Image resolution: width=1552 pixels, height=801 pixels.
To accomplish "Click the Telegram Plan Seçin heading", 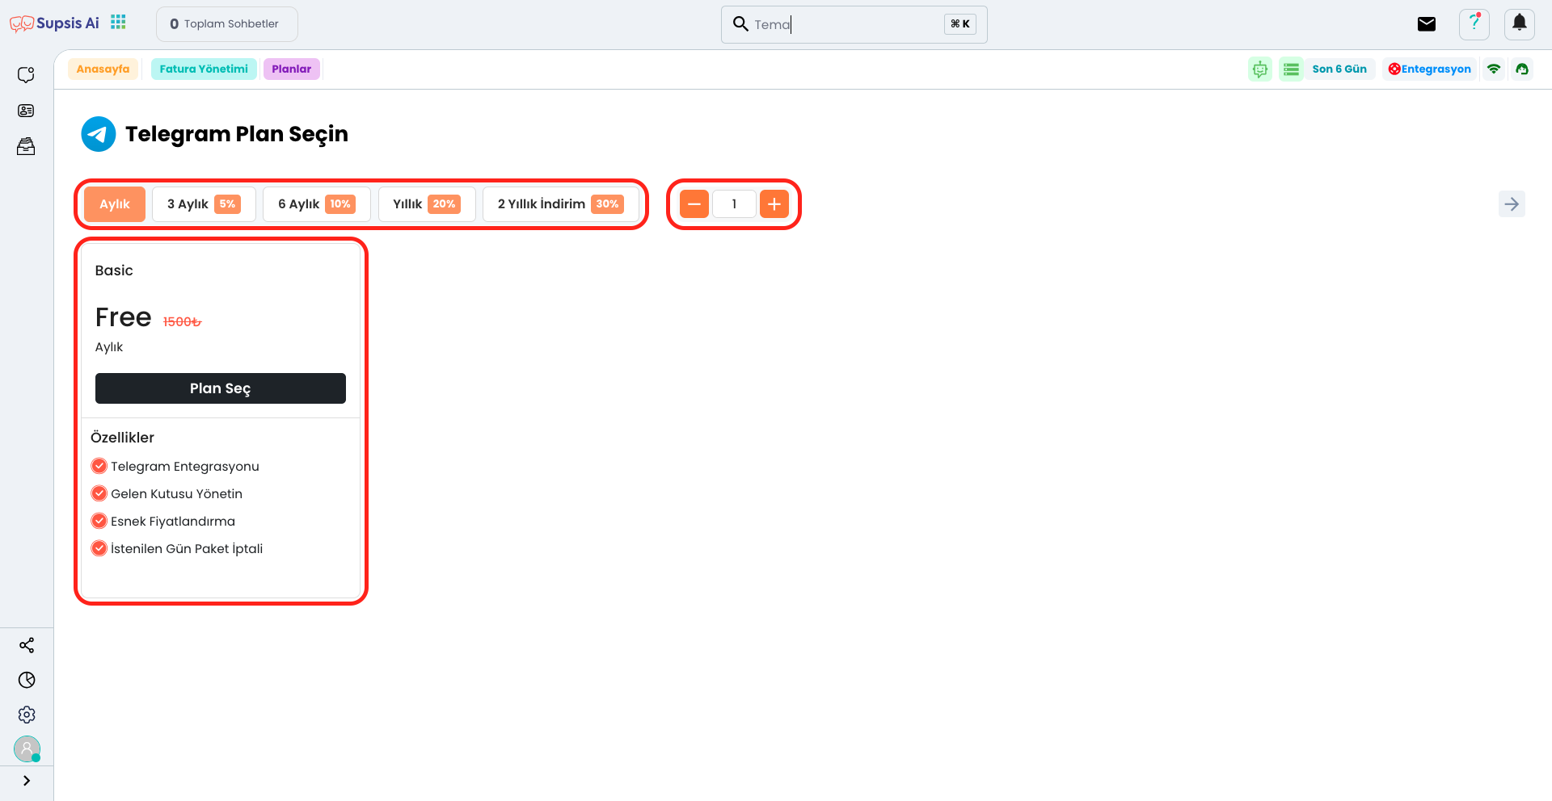I will click(237, 134).
